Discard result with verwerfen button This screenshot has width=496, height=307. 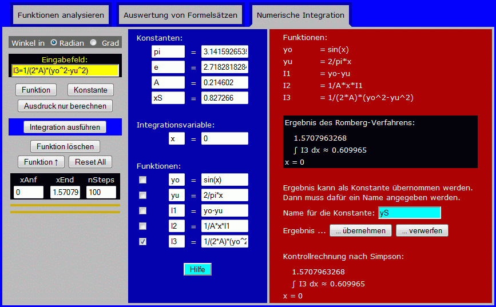(422, 230)
